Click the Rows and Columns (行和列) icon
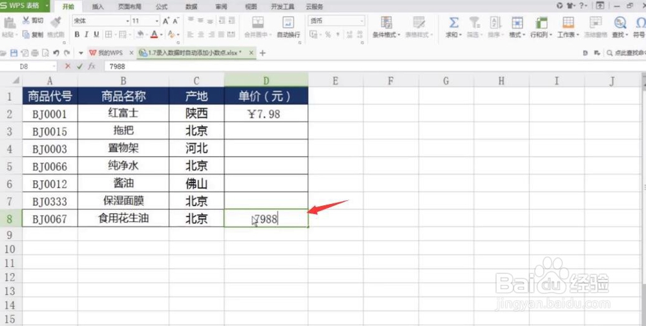This screenshot has height=326, width=646. (541, 22)
